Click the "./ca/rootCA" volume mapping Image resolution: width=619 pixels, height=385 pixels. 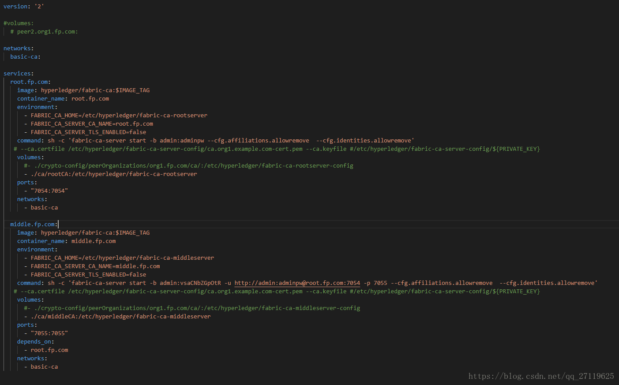coord(114,174)
